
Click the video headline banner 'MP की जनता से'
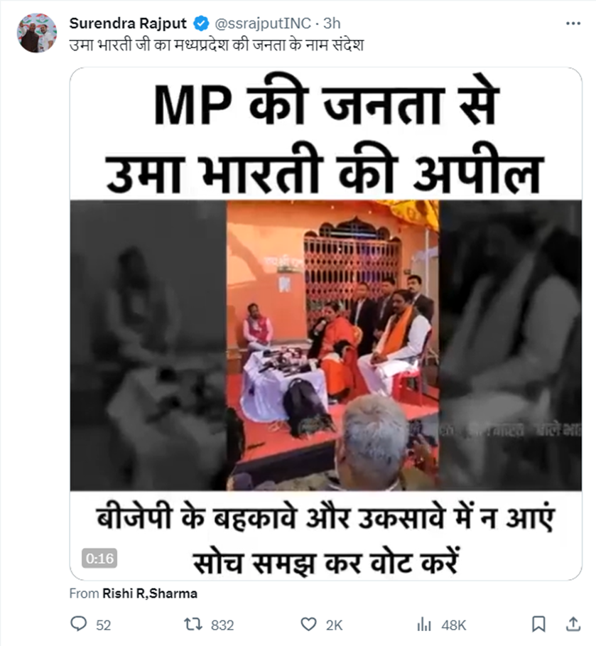click(327, 105)
